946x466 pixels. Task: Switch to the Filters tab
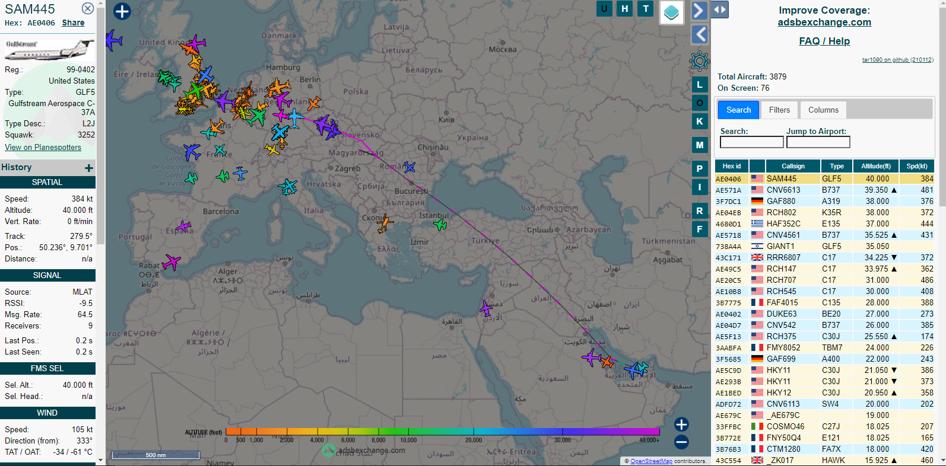pos(779,110)
